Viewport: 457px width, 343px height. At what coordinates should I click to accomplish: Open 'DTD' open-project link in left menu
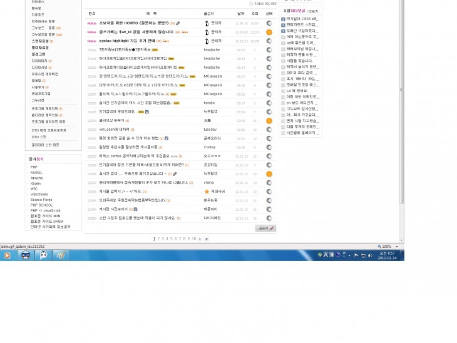(49, 130)
